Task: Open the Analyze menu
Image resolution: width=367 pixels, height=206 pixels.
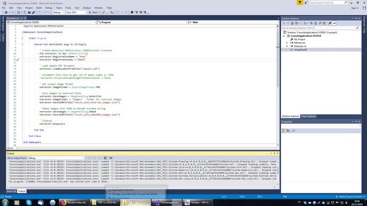Action: point(87,7)
